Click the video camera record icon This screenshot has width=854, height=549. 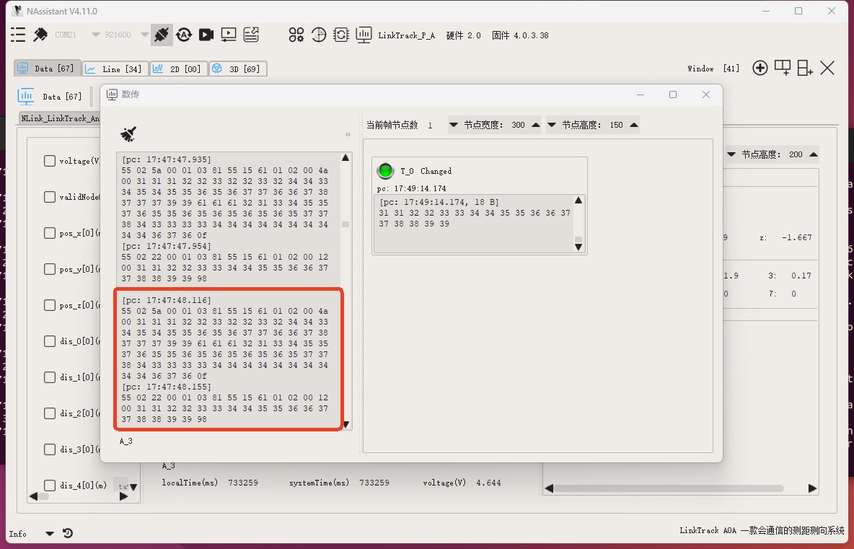click(x=206, y=35)
